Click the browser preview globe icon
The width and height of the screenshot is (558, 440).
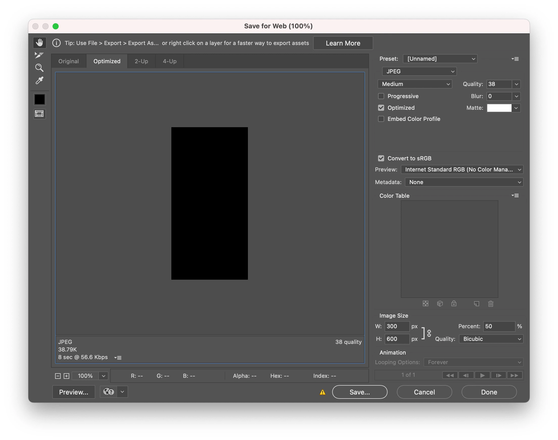pos(109,392)
